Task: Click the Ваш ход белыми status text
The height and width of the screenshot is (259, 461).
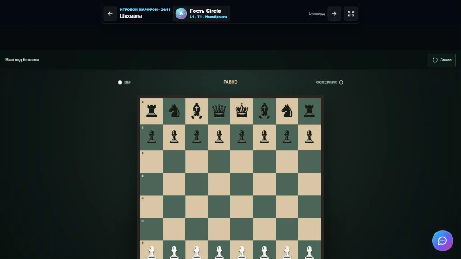Action: pyautogui.click(x=22, y=60)
